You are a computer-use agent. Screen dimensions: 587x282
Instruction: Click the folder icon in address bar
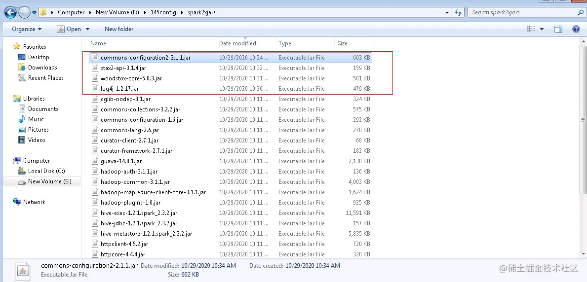(43, 12)
